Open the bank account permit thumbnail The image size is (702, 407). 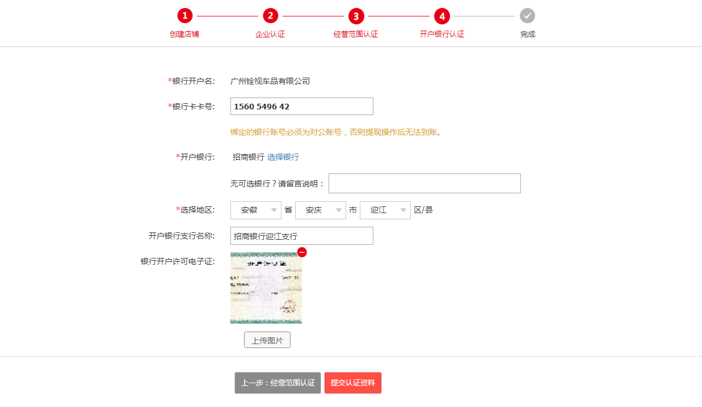click(266, 288)
